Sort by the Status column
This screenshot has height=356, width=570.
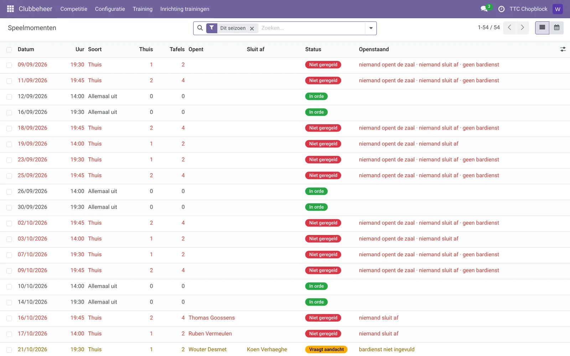click(313, 49)
